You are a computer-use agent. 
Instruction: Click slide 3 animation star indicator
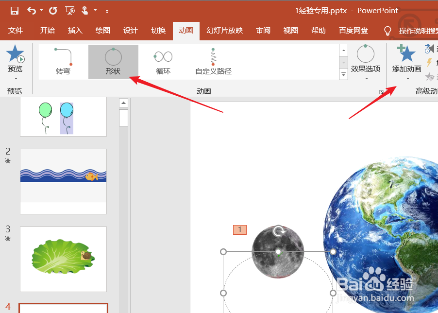(8, 238)
